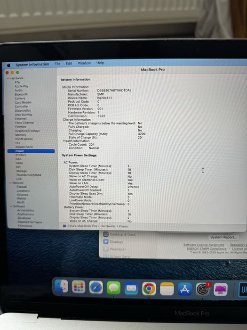Select Volumes under Network
This screenshot has height=330, width=247.
(x=23, y=195)
